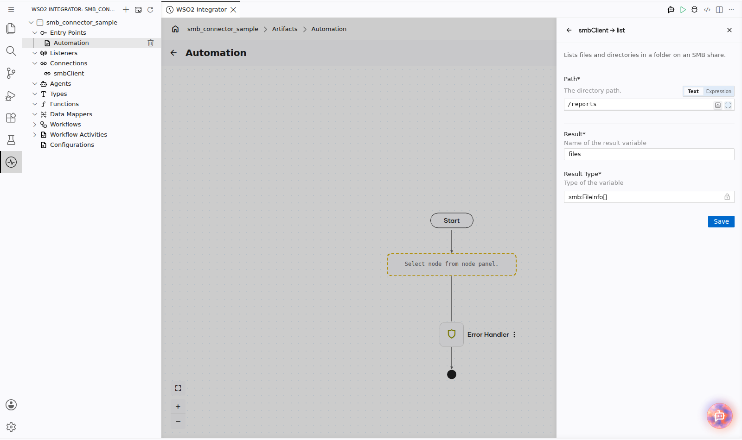
Task: Open Source Control in activity bar
Action: (11, 73)
